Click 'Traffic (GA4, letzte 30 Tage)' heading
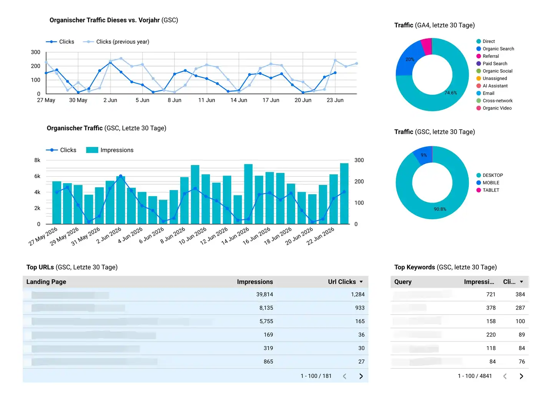 (435, 25)
